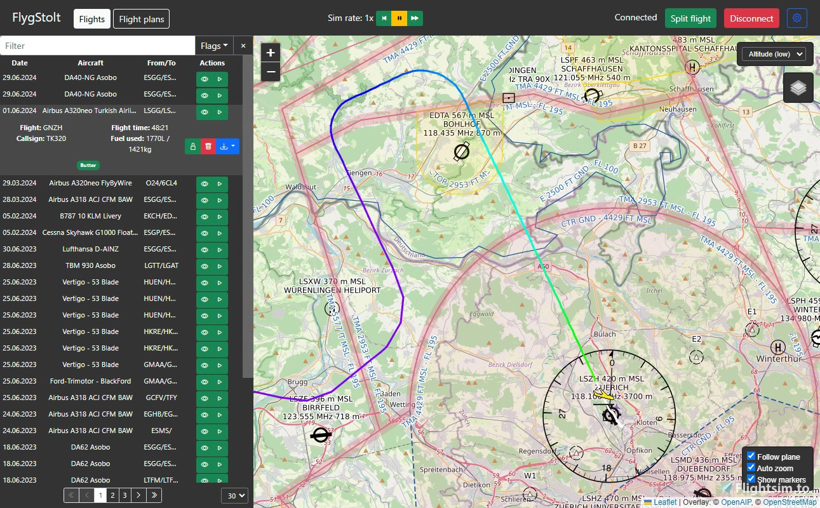Open the OpenStreetMap link
The image size is (820, 508).
[790, 502]
